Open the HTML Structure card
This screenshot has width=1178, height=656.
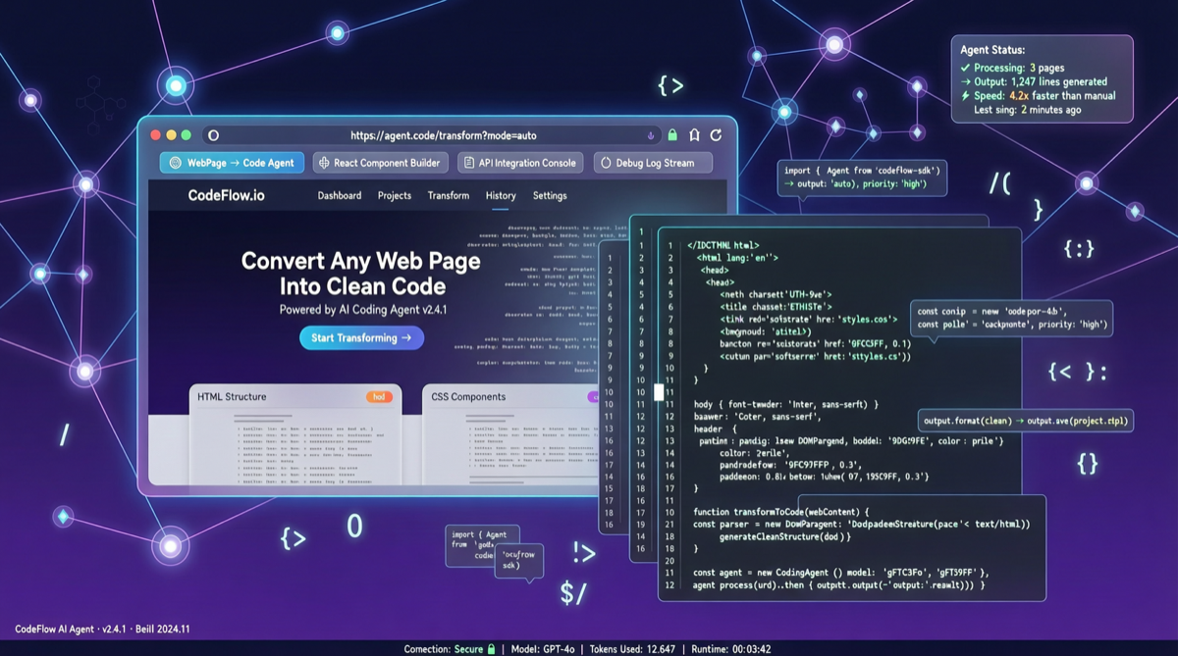pos(294,433)
